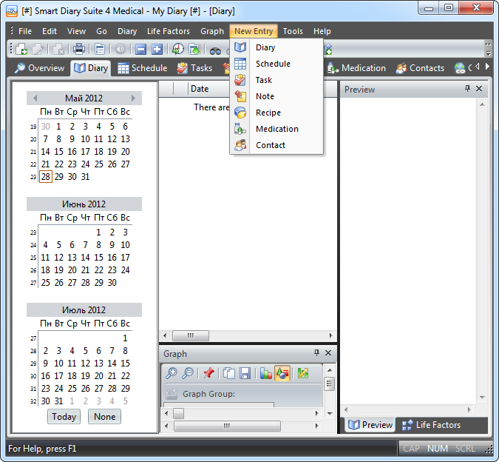Choose Note from New Entry menu
Viewport: 499px width, 462px height.
[x=276, y=96]
